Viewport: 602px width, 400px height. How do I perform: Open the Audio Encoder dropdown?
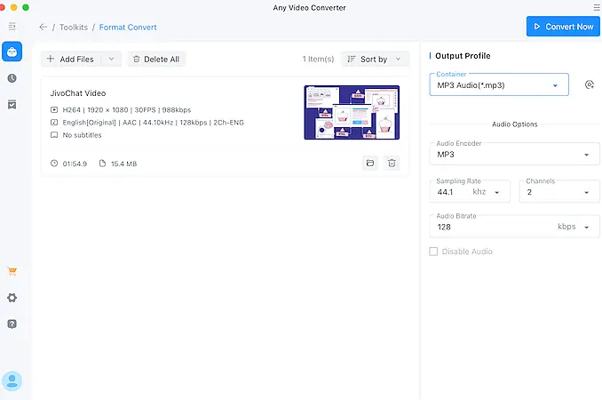coord(514,155)
